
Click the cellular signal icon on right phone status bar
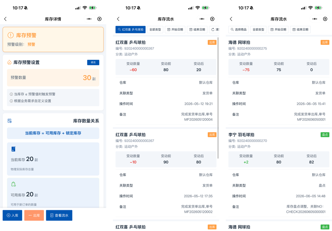pos(303,8)
